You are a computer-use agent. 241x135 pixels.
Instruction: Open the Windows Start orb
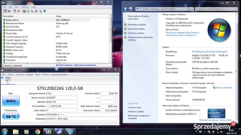click(5, 132)
